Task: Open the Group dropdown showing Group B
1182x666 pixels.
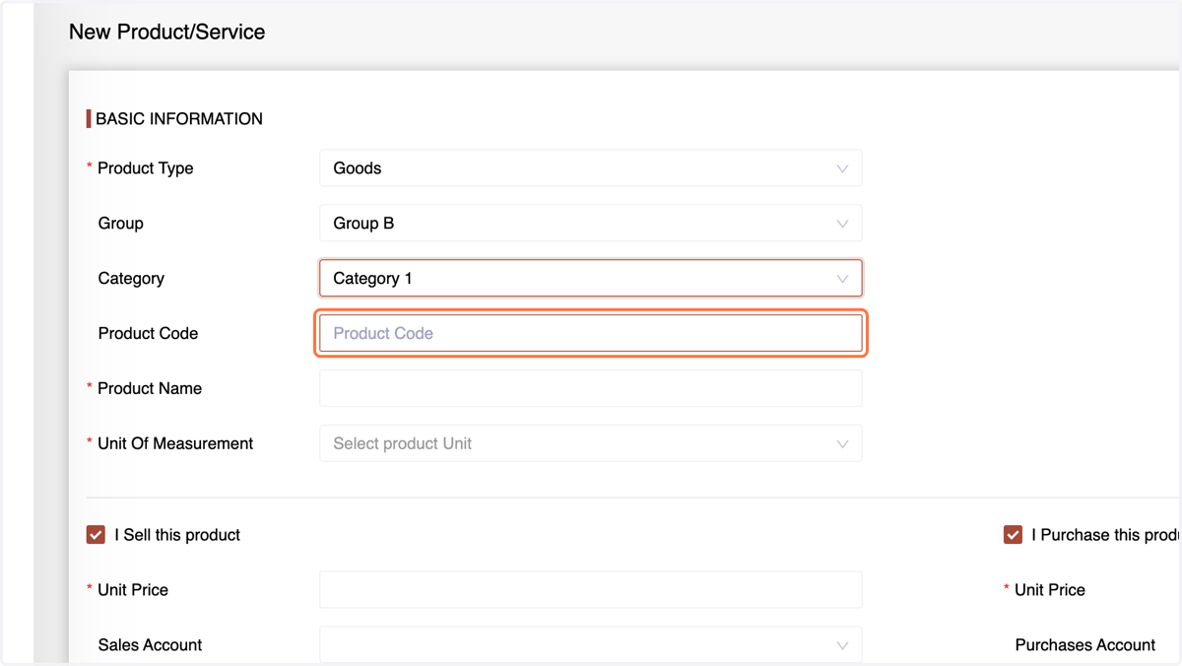Action: [x=591, y=224]
